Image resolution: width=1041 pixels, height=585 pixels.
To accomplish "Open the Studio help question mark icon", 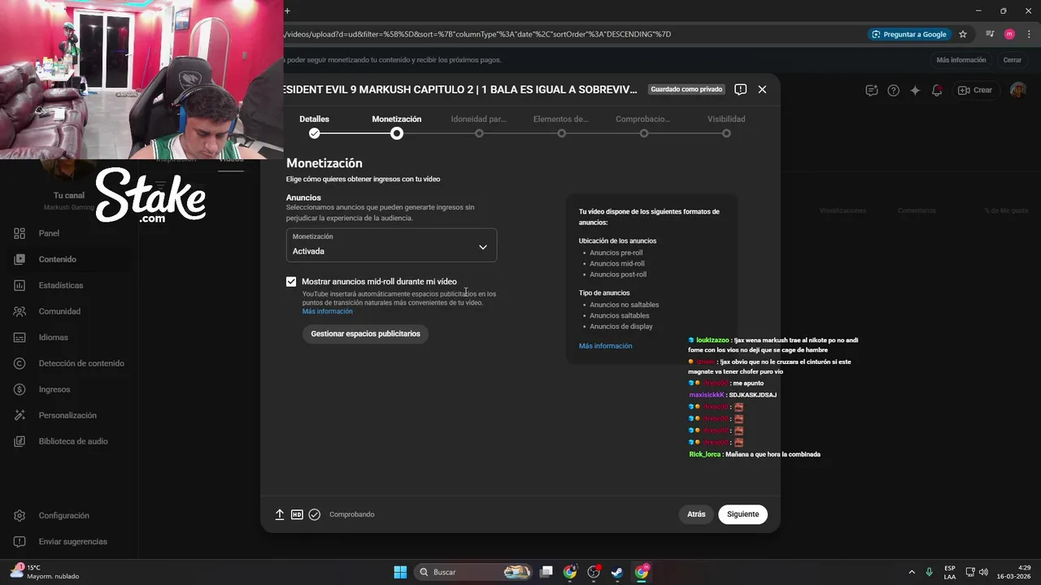I will 894,90.
